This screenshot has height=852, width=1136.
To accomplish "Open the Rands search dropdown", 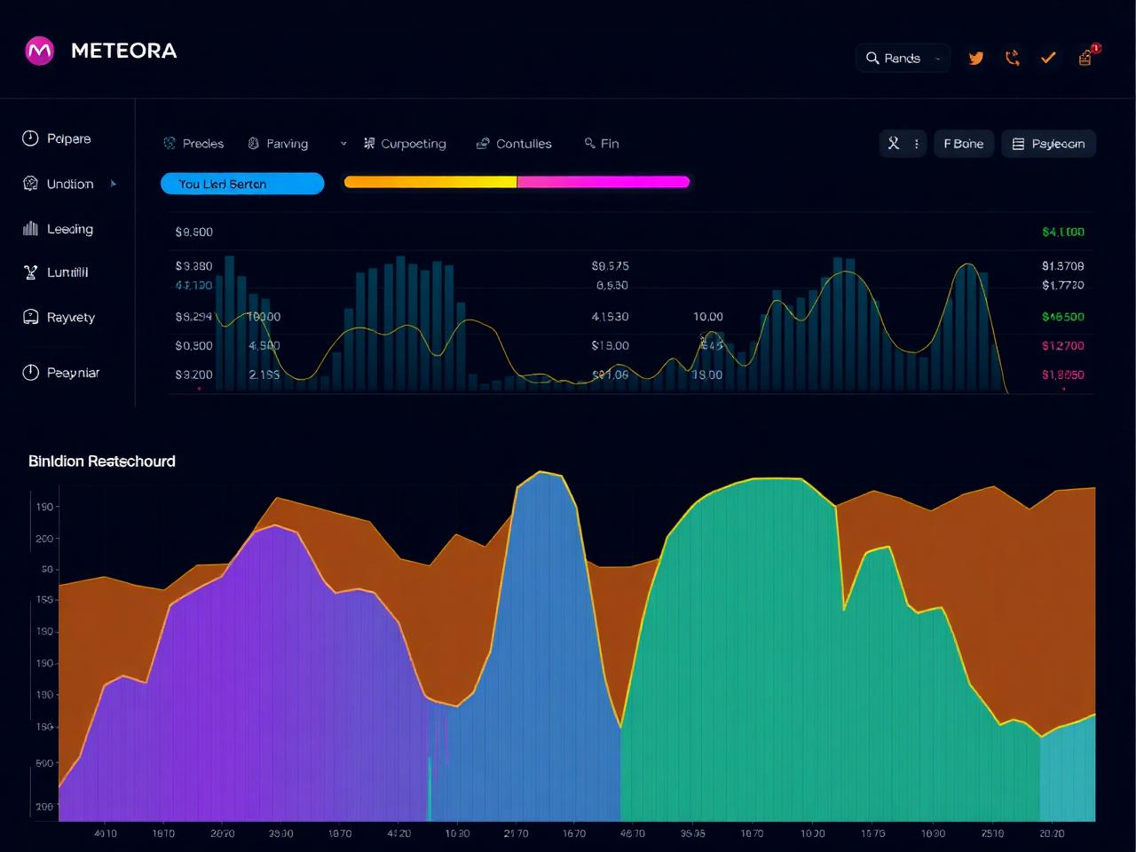I will [x=903, y=59].
